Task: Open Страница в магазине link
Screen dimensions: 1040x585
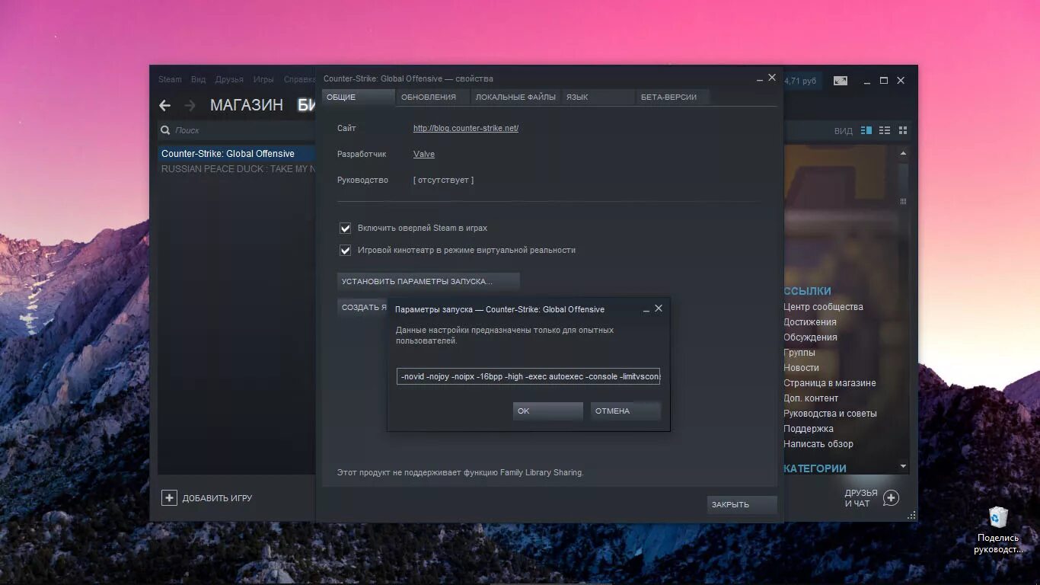Action: 830,383
